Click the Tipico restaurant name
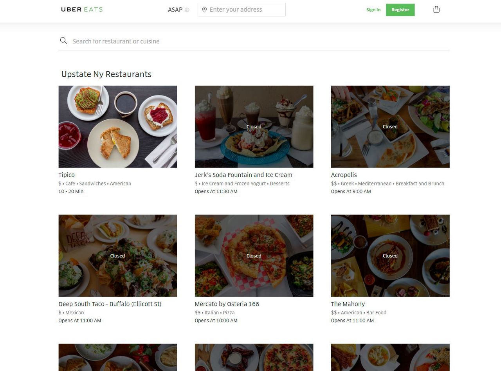The width and height of the screenshot is (501, 371). (67, 175)
